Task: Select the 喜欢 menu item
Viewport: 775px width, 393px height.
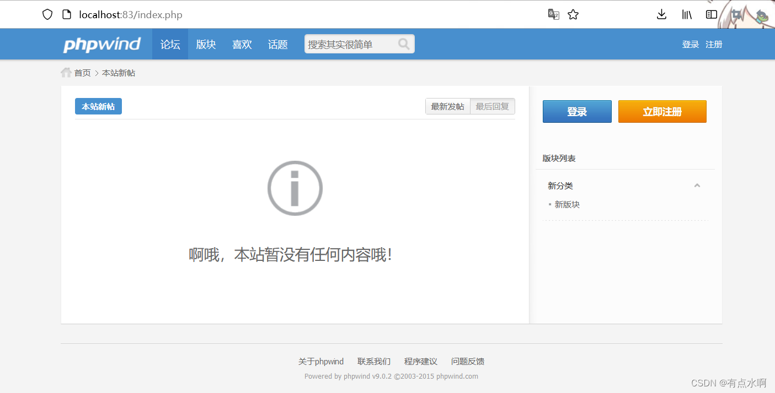Action: point(242,44)
